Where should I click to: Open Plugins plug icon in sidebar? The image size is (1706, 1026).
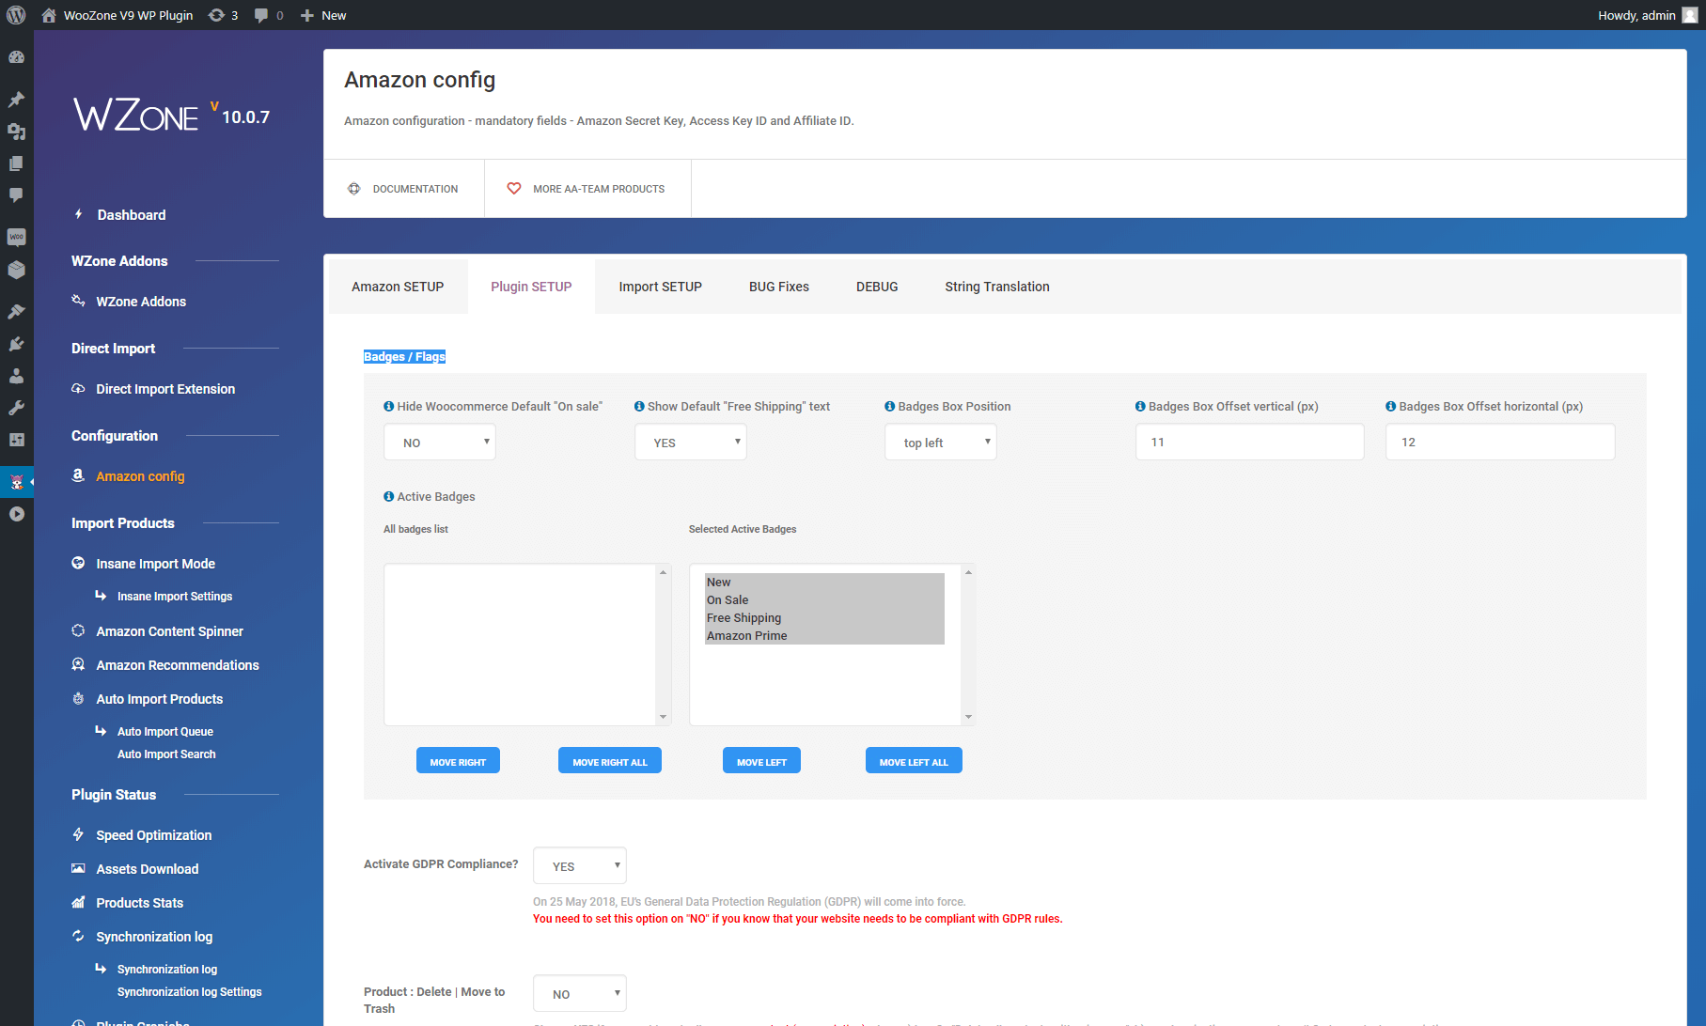[x=16, y=344]
